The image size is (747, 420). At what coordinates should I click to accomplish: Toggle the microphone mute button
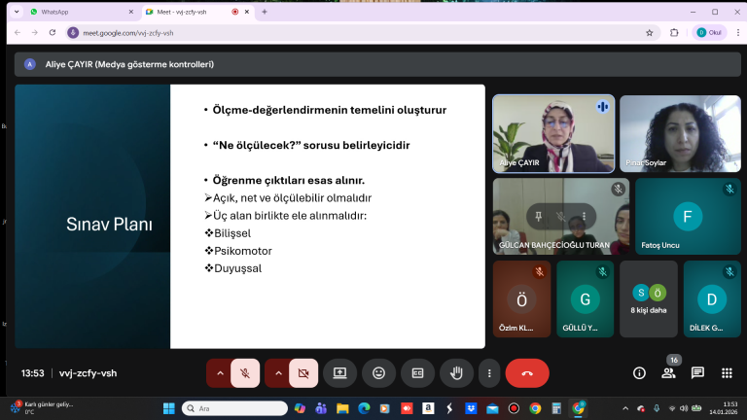pos(246,372)
